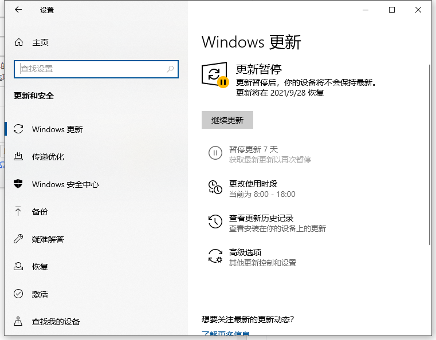Click the magnifier icon in the search box
This screenshot has width=436, height=340.
[170, 69]
